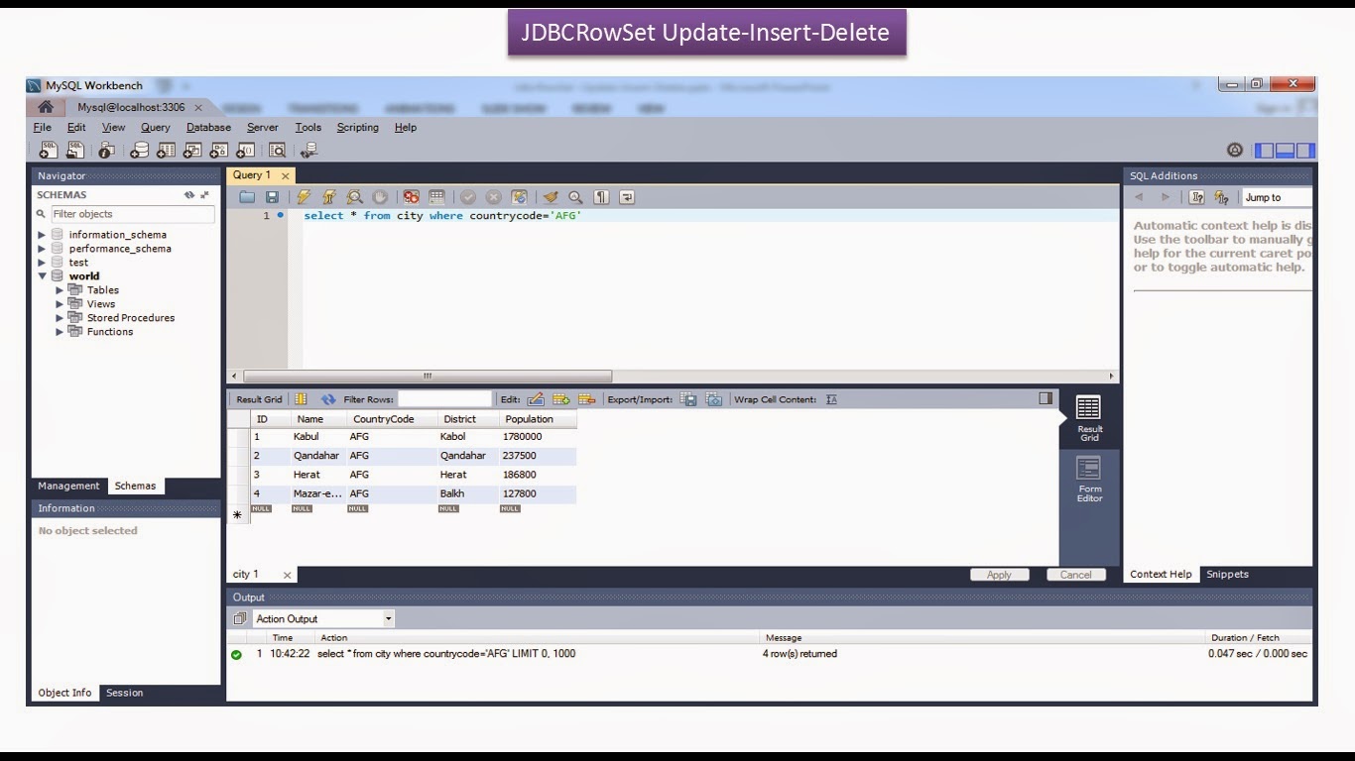This screenshot has height=761, width=1355.
Task: Create new schema toolbar icon
Action: point(140,151)
